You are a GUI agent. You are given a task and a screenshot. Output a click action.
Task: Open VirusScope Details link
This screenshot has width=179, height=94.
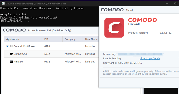point(150,58)
